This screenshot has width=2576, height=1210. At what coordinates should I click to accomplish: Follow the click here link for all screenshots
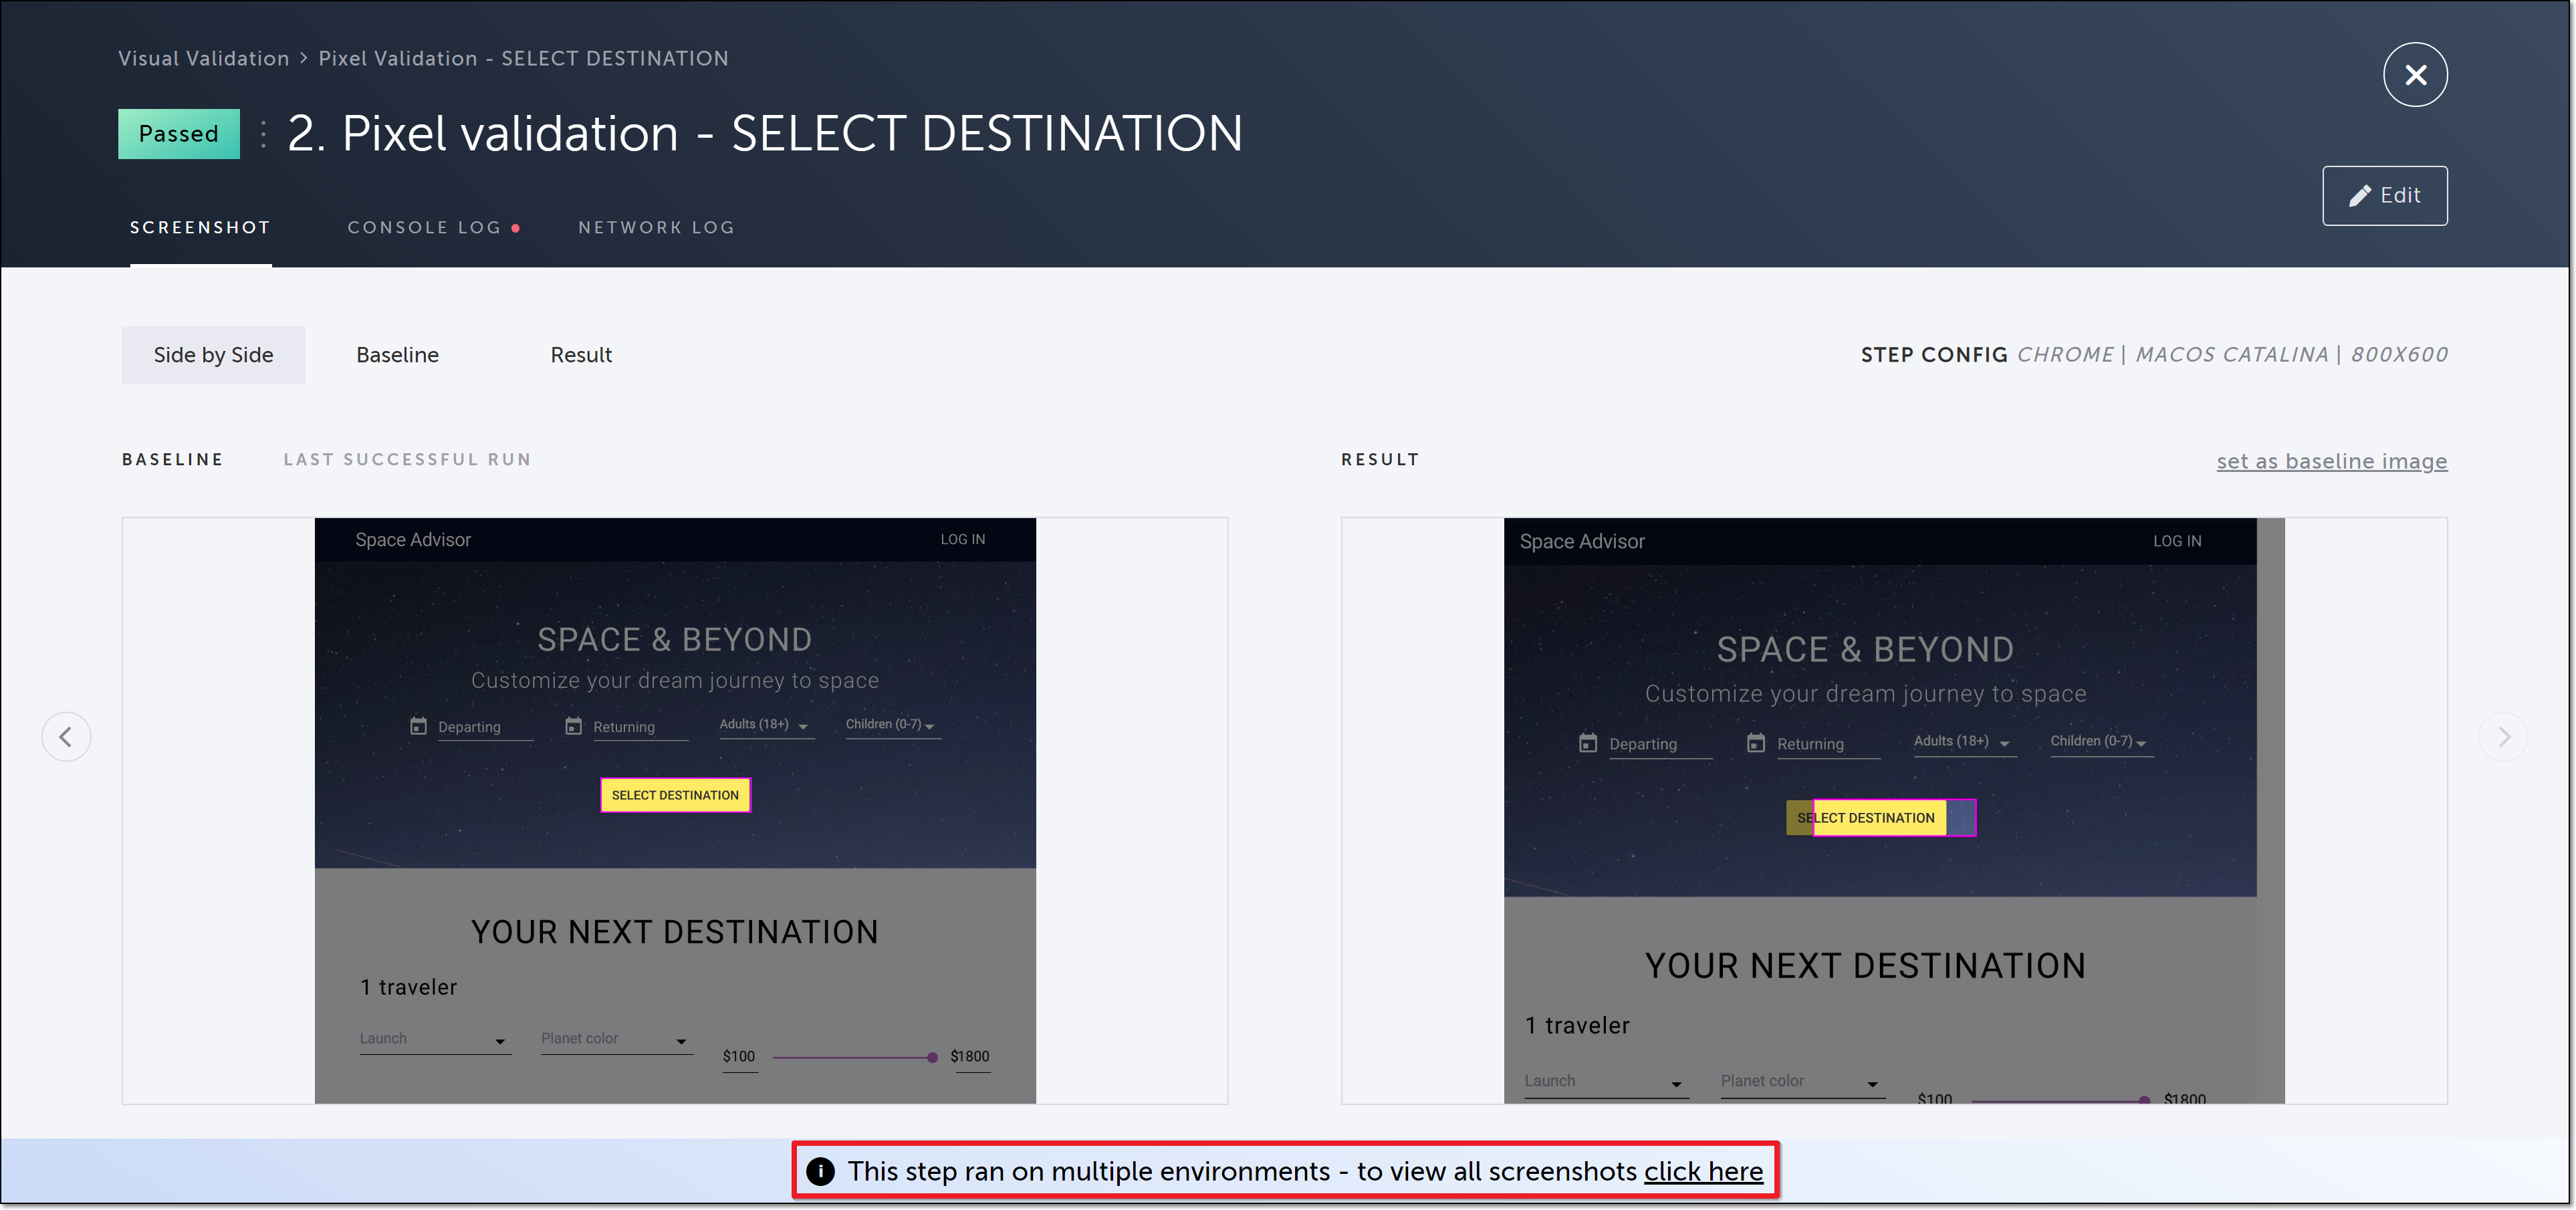[1703, 1171]
